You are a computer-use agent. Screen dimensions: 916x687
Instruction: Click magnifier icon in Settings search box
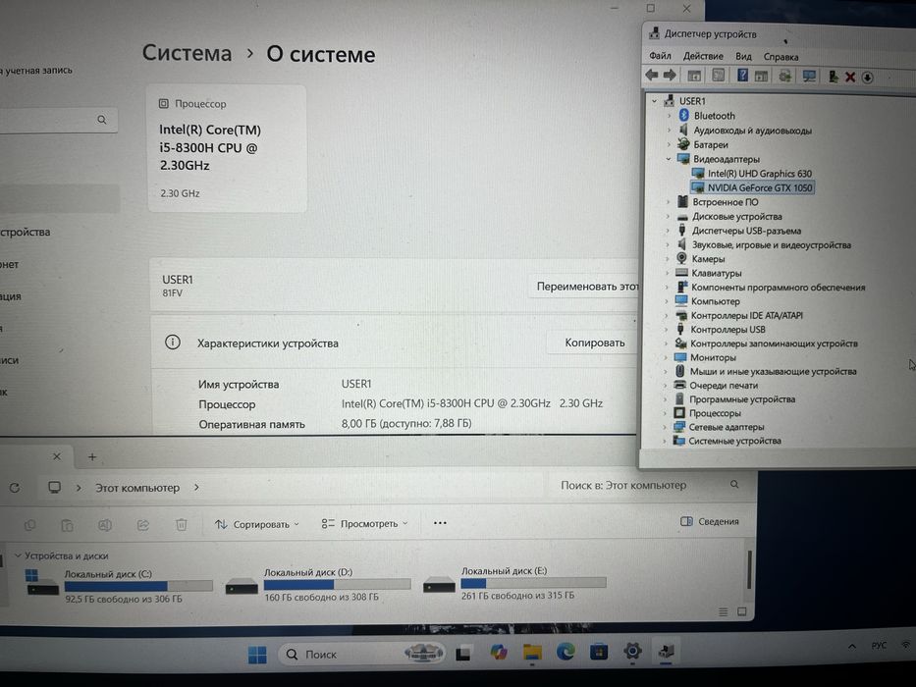pyautogui.click(x=102, y=120)
